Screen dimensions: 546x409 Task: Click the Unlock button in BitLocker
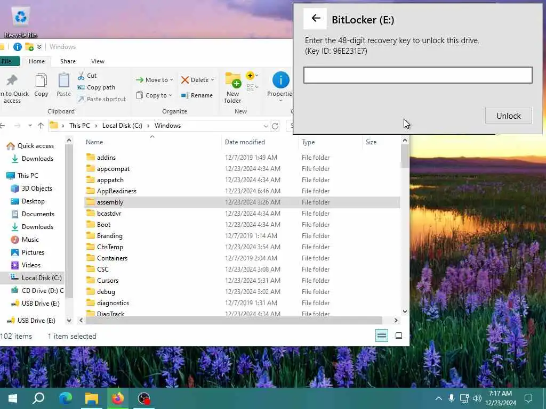pos(508,116)
